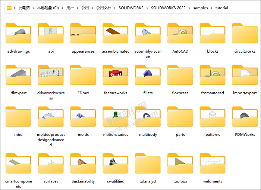
Task: Select the fromautocad folder
Action: point(213,75)
